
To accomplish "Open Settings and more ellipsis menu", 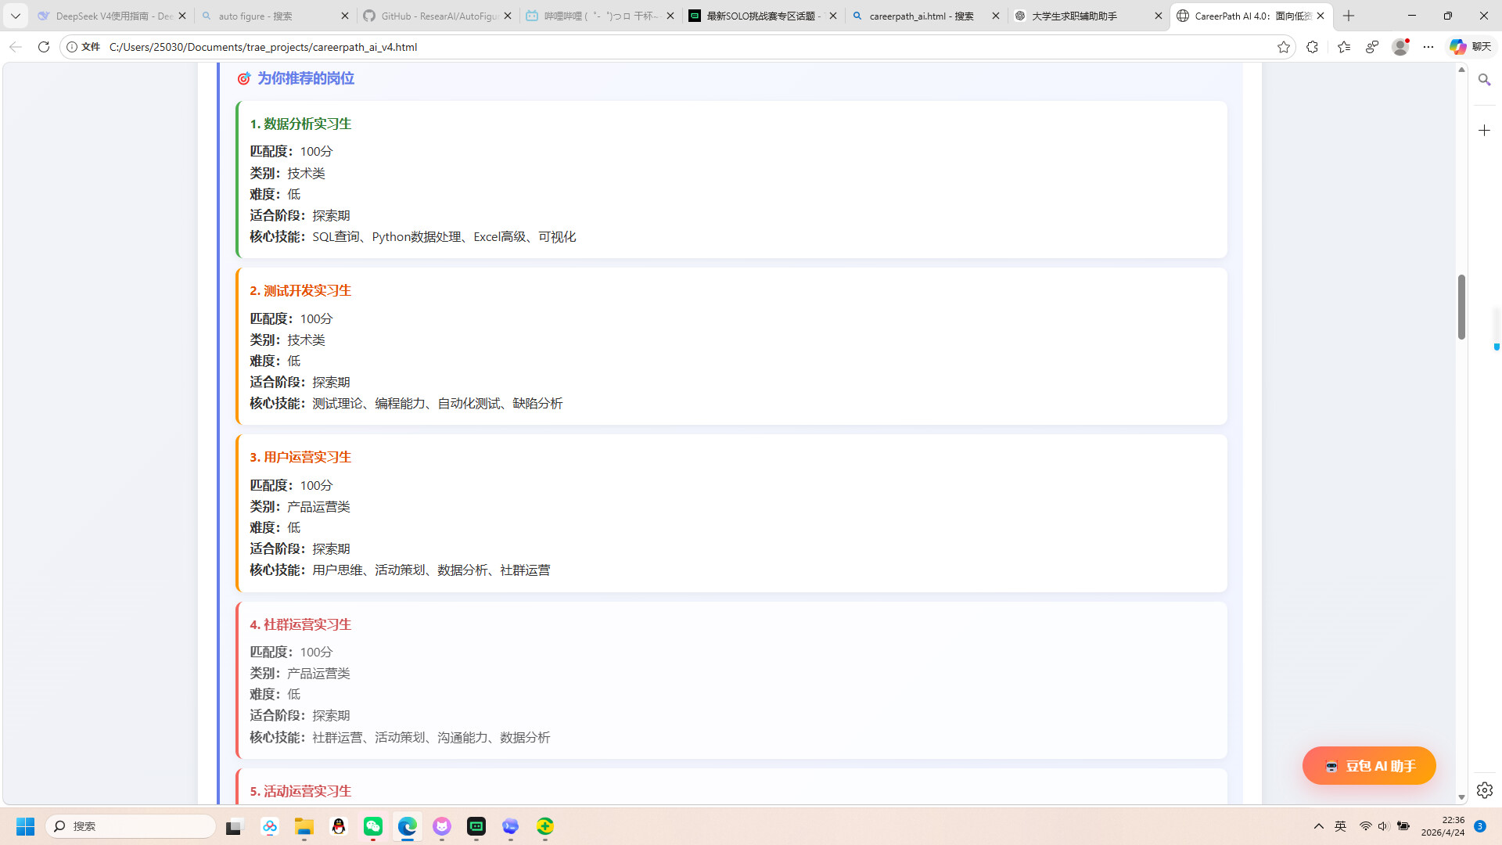I will pyautogui.click(x=1428, y=47).
